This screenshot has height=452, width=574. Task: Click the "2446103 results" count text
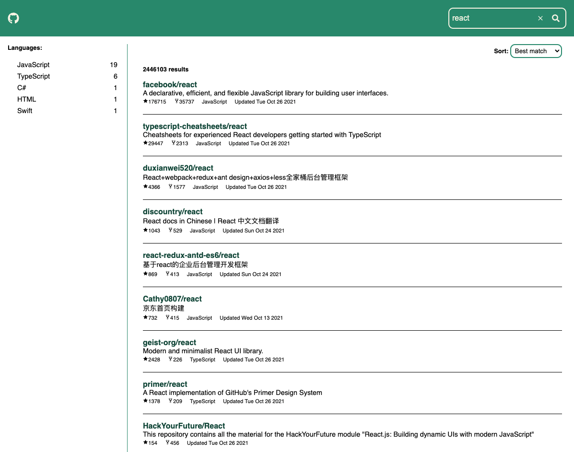coord(165,70)
